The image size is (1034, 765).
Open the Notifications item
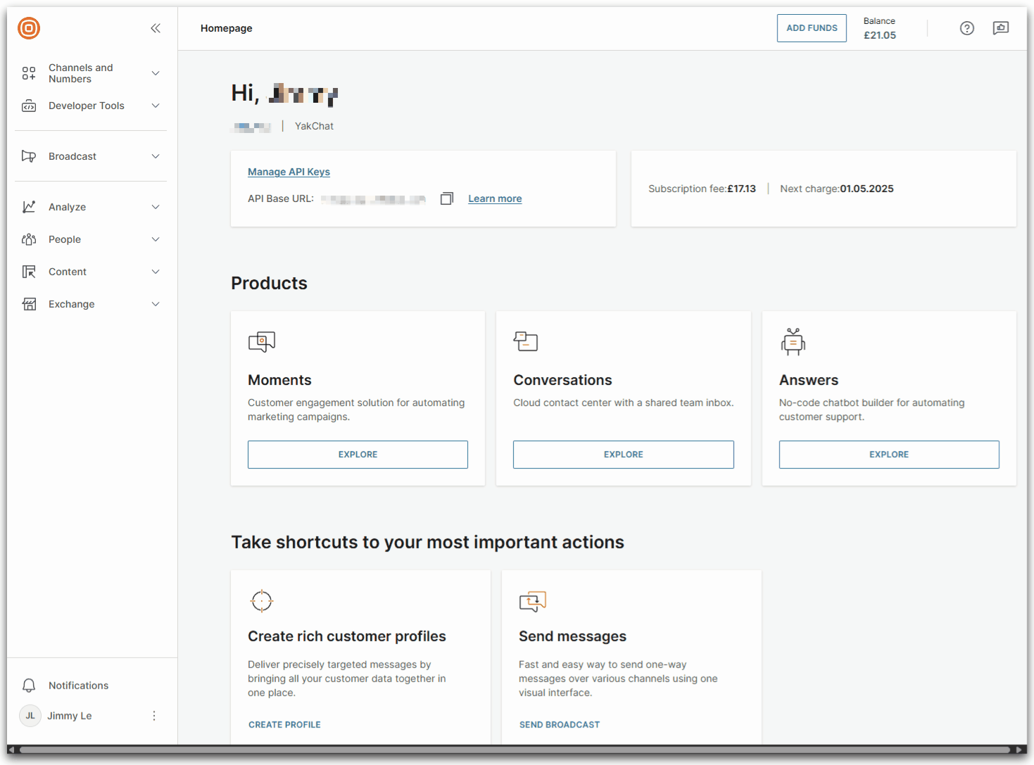pos(91,685)
